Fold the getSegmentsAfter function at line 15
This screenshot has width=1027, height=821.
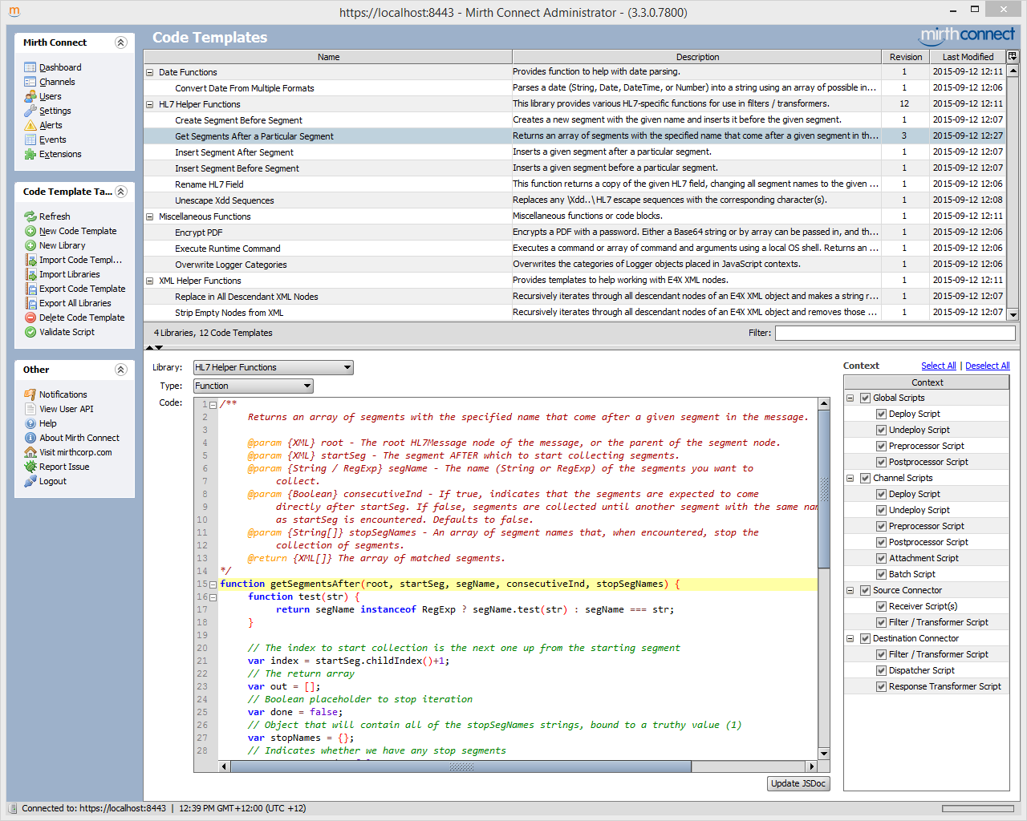pyautogui.click(x=213, y=584)
